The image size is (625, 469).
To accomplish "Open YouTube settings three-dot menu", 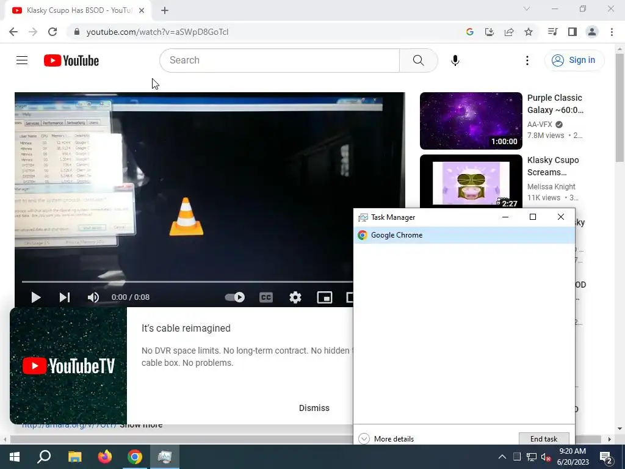I will point(527,60).
